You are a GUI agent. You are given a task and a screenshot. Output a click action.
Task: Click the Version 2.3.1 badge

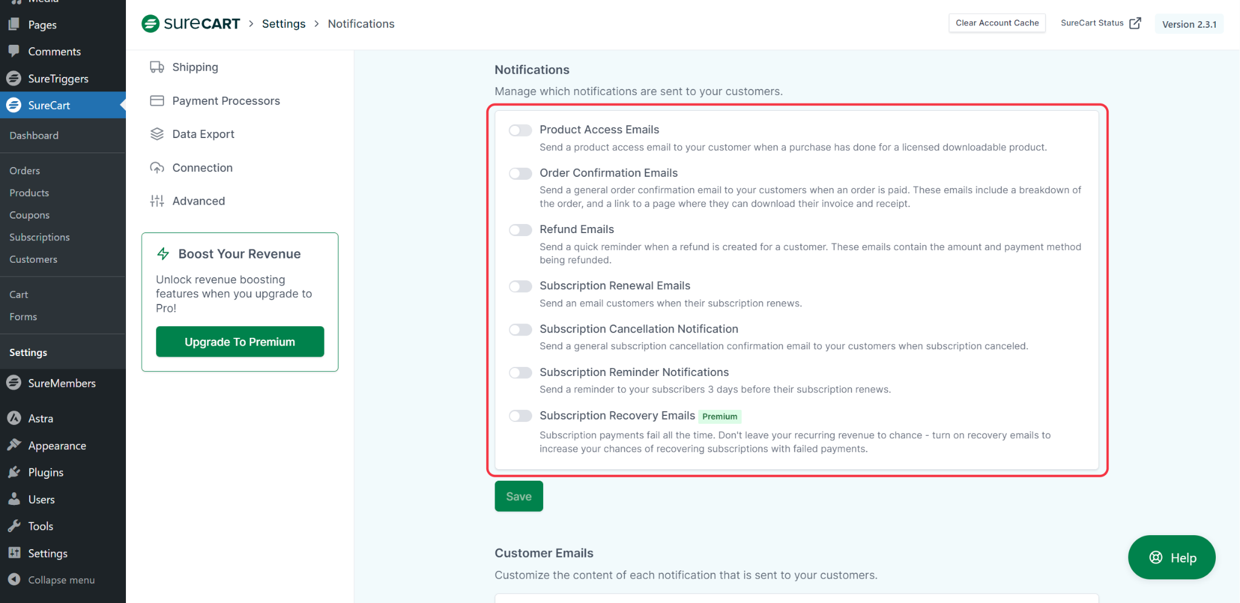tap(1189, 24)
